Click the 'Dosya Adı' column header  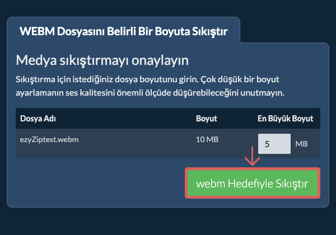(38, 119)
